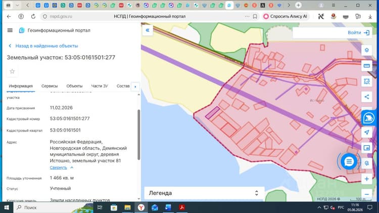Viewport: 379px width, 213px height.
Task: Go back in the browser
Action: click(x=9, y=17)
